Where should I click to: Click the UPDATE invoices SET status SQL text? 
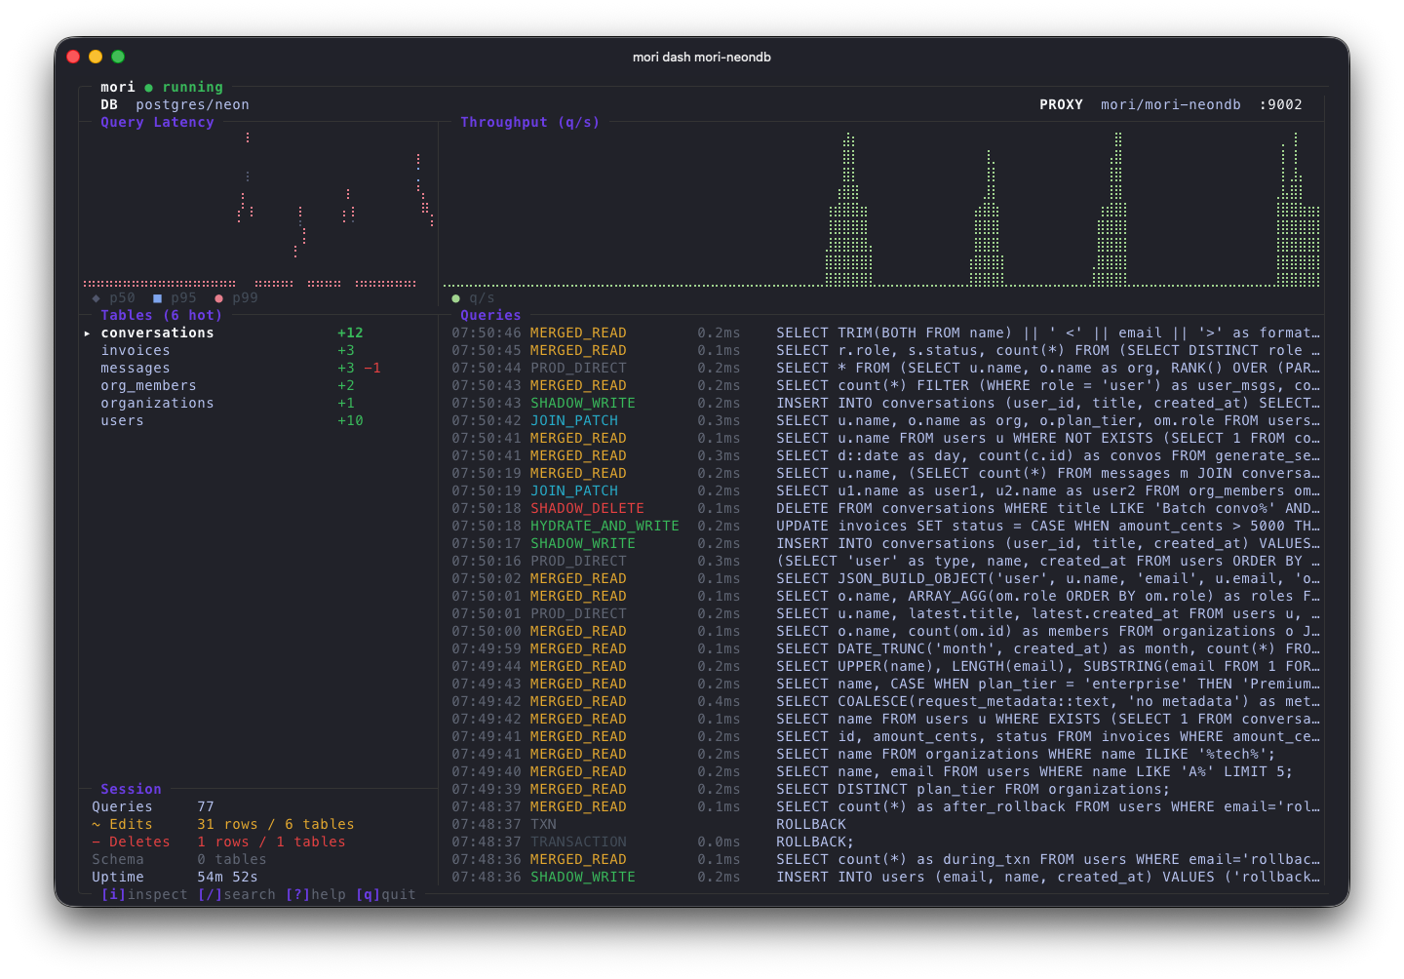click(x=1048, y=527)
